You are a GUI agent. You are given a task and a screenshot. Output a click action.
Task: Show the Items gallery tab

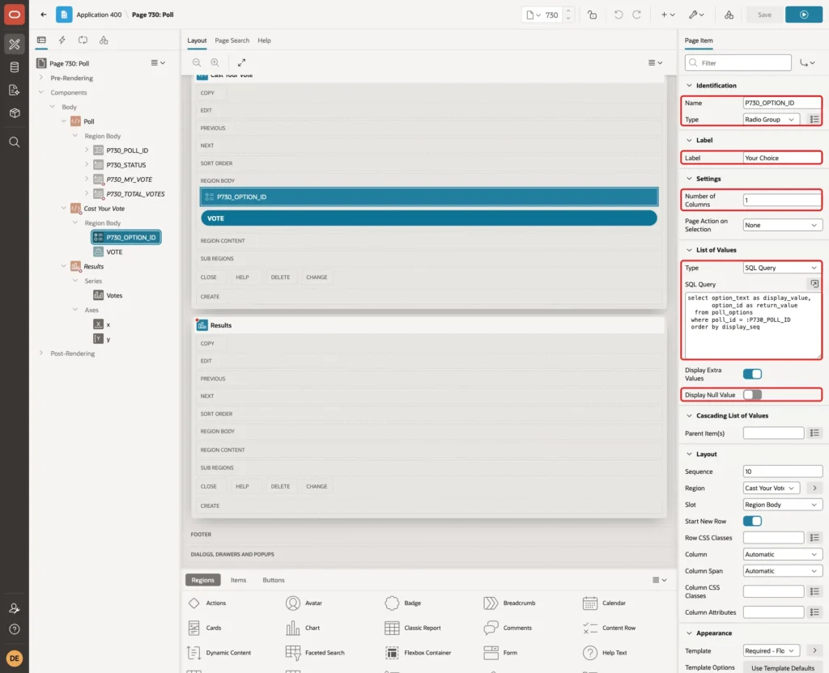(239, 580)
